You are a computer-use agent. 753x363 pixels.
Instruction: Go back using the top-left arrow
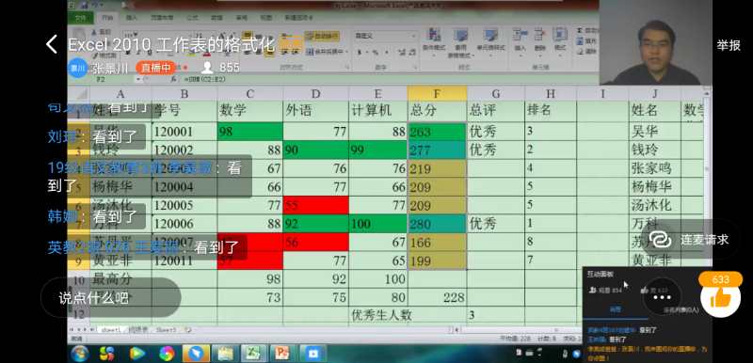coord(52,44)
